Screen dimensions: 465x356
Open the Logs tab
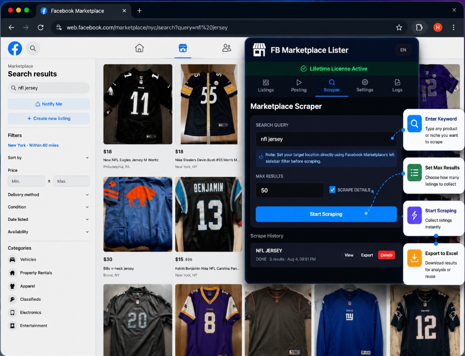click(x=397, y=86)
